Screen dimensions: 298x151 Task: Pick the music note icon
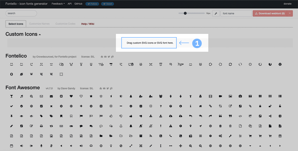[21, 96]
